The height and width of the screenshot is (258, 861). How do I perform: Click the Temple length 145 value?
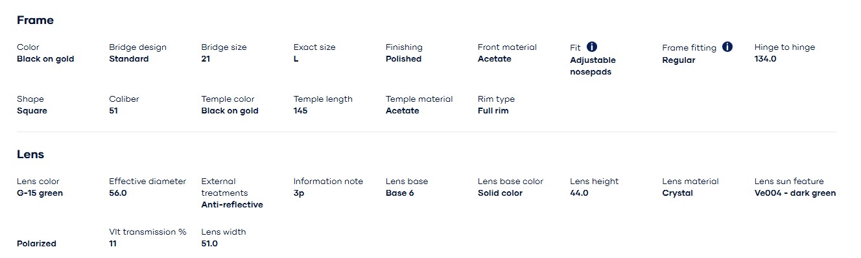(300, 111)
